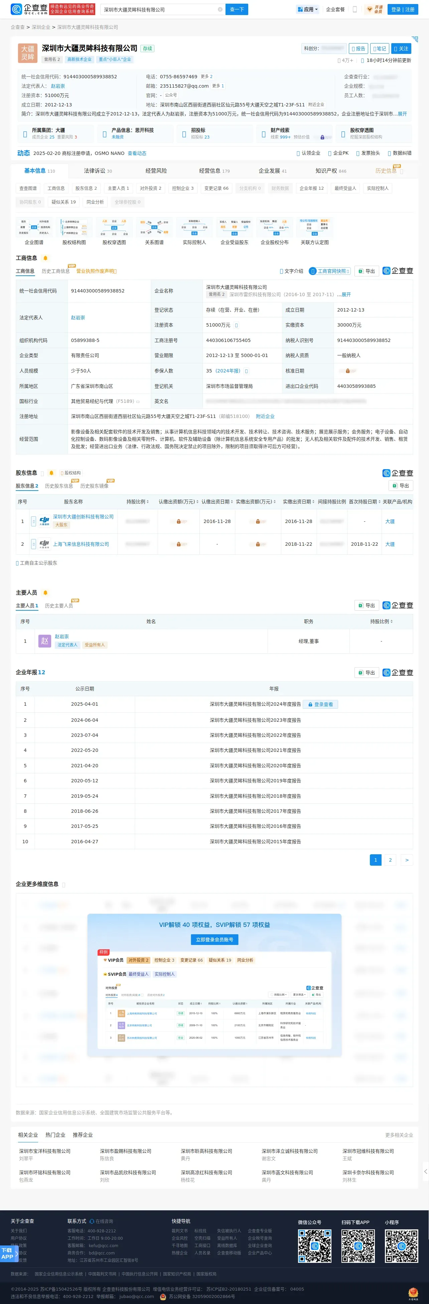Click 查看动态 link in 动态 row
Screen dimensions: 429x1304
pyautogui.click(x=137, y=153)
